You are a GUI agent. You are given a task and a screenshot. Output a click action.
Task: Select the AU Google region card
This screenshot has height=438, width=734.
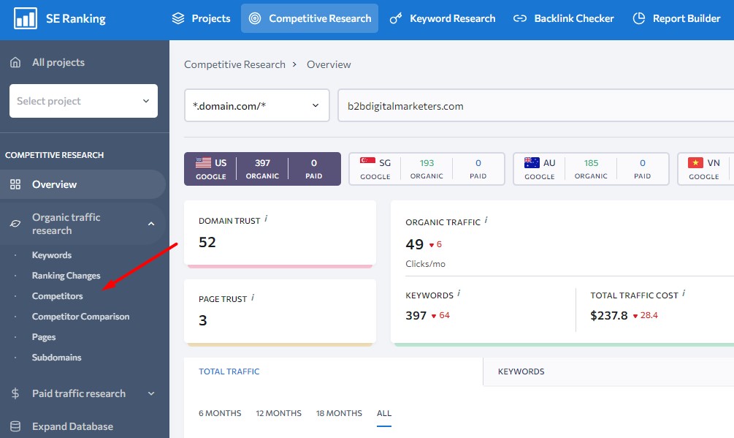click(x=591, y=169)
